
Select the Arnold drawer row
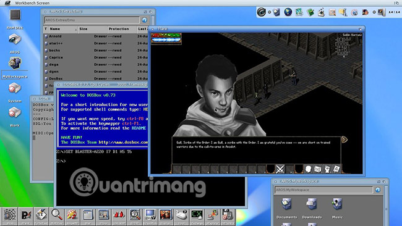coord(96,36)
